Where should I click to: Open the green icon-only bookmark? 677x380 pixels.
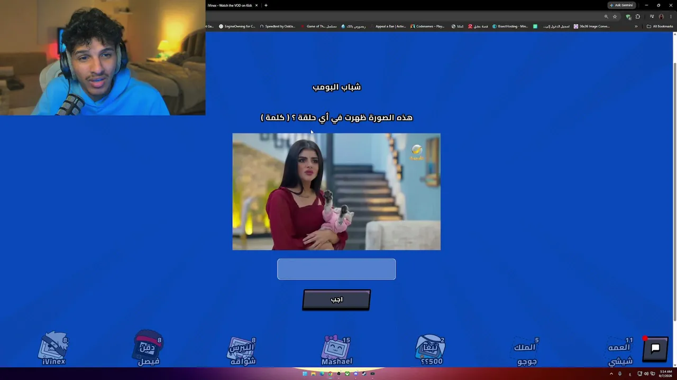(x=535, y=26)
